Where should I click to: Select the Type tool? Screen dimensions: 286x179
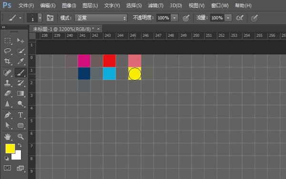20,115
